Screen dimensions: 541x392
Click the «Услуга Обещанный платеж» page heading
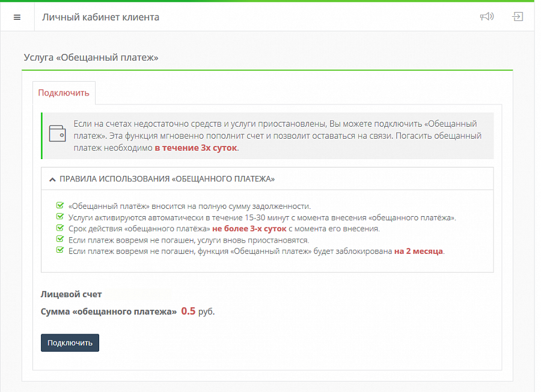[x=91, y=58]
